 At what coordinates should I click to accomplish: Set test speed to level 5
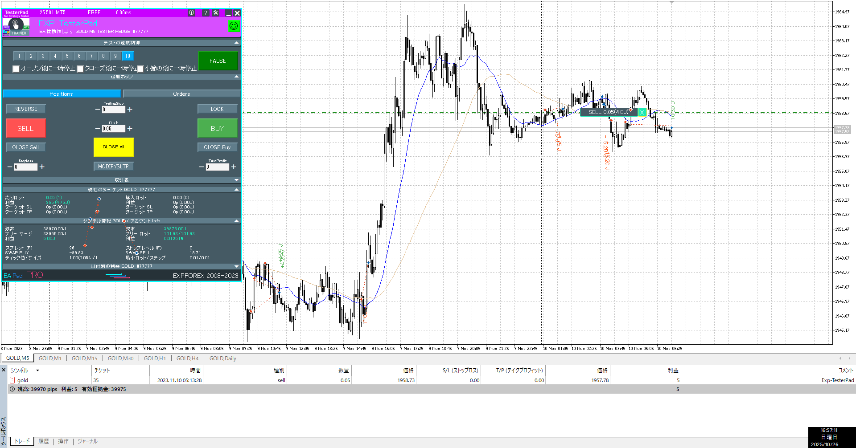[67, 56]
